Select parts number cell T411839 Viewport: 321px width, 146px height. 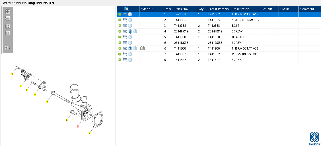tap(185, 20)
